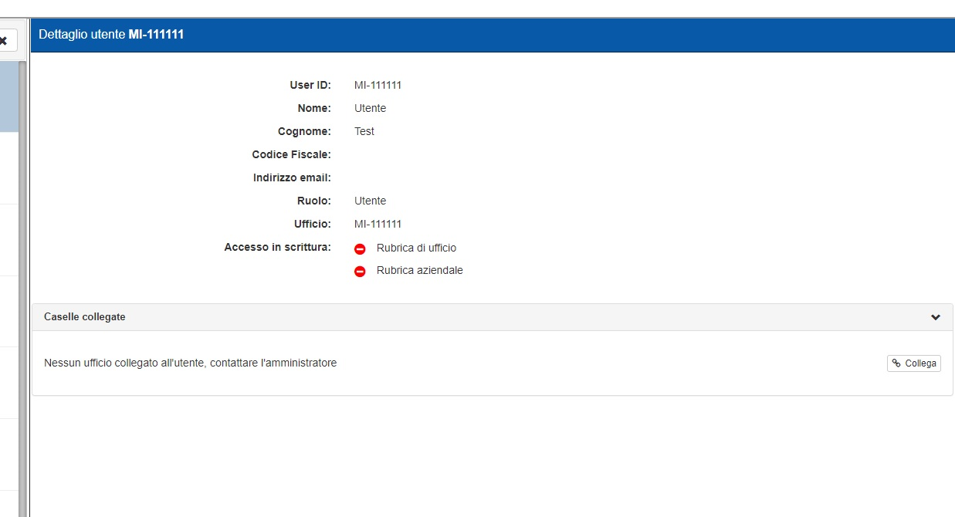Click the Accesso in scrittura label
955x517 pixels.
(277, 248)
